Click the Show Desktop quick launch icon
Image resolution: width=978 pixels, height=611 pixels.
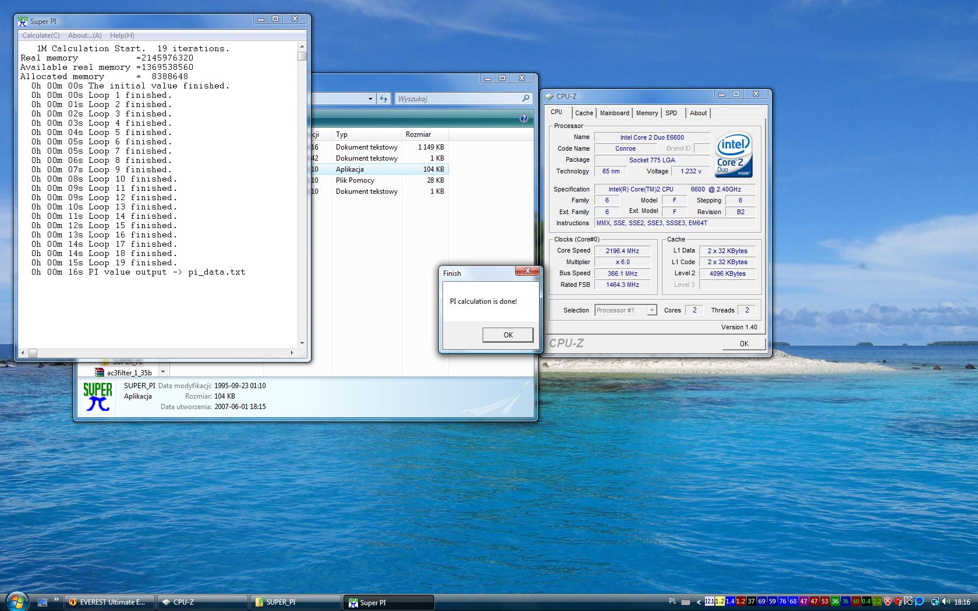tap(42, 602)
